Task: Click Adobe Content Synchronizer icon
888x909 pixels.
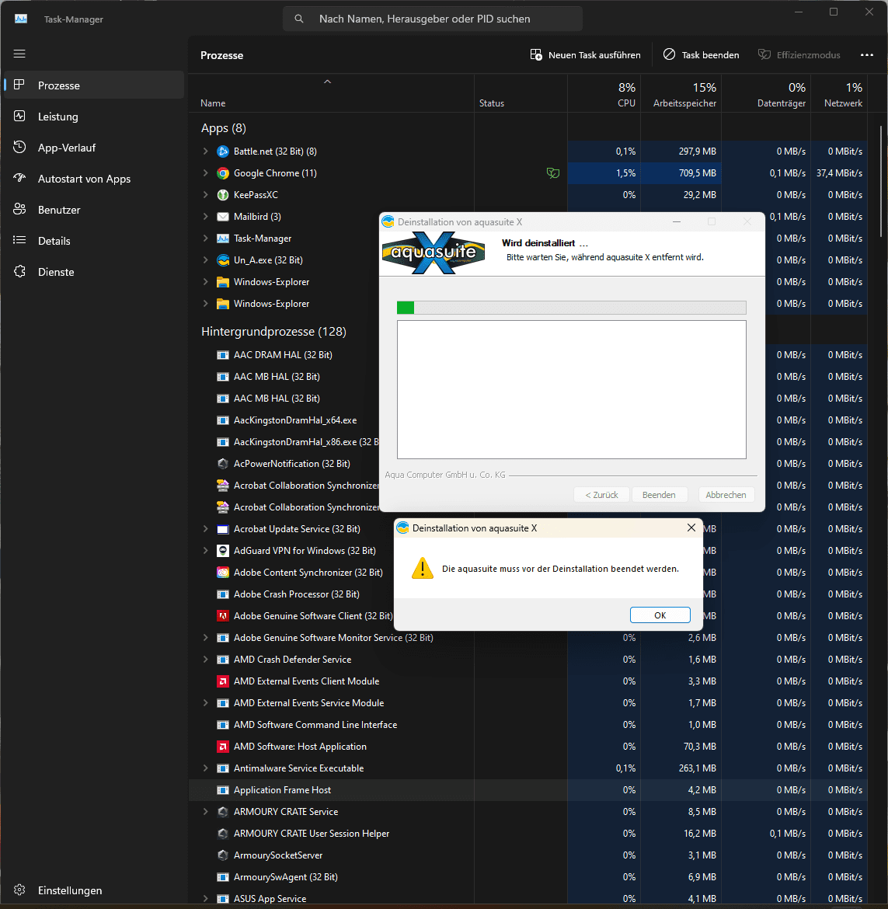Action: 222,572
